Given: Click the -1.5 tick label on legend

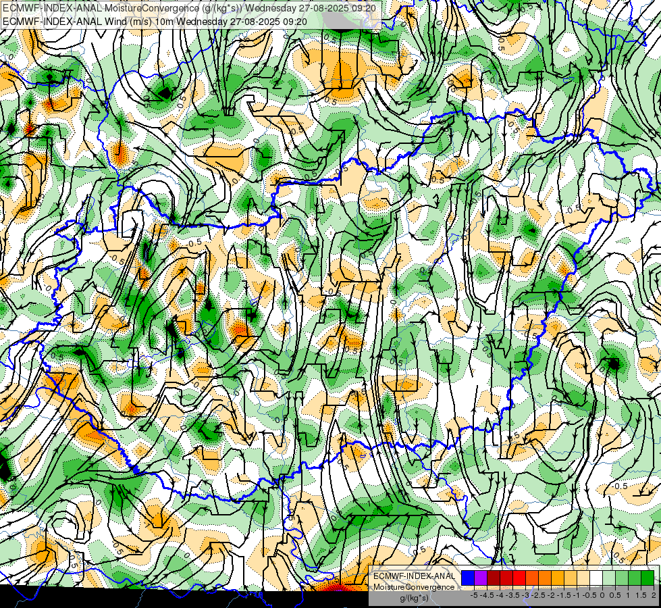Looking at the screenshot, I should click(x=564, y=595).
